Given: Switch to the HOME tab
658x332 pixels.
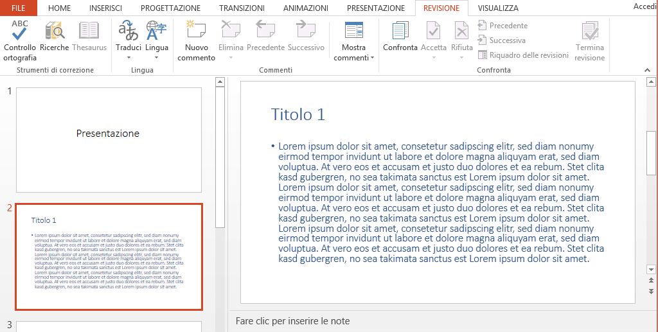Looking at the screenshot, I should click(x=59, y=8).
